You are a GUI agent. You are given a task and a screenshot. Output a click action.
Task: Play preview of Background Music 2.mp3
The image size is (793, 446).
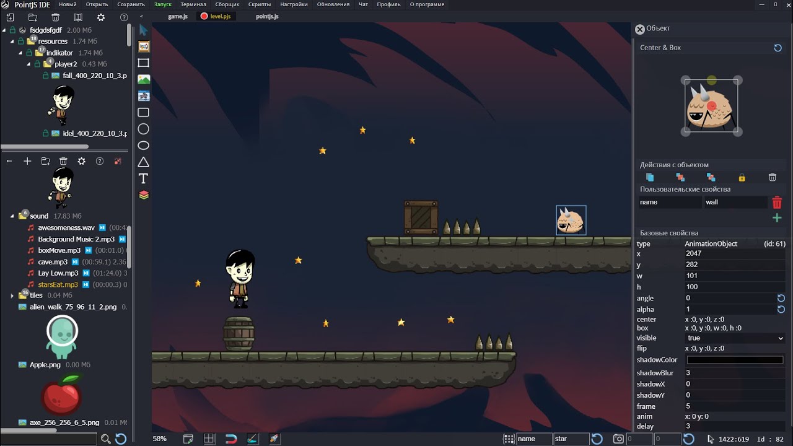tap(122, 239)
